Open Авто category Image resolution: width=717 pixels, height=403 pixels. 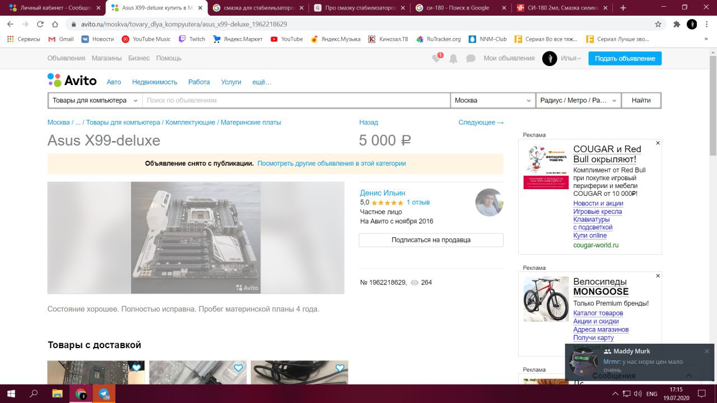click(x=114, y=82)
